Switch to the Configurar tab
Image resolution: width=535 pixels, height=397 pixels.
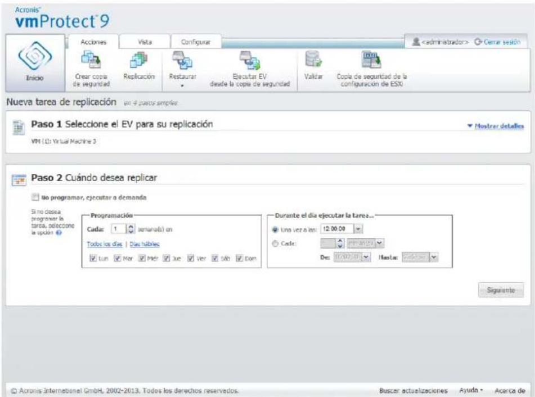tap(196, 42)
